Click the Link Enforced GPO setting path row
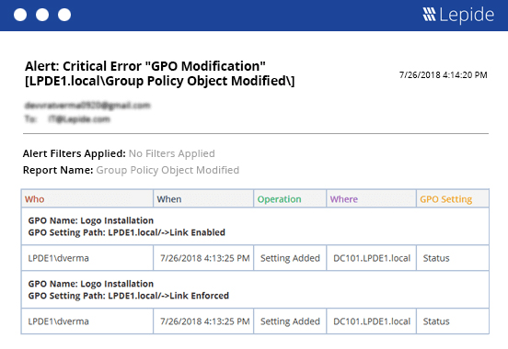Image resolution: width=508 pixels, height=349 pixels. [x=255, y=289]
